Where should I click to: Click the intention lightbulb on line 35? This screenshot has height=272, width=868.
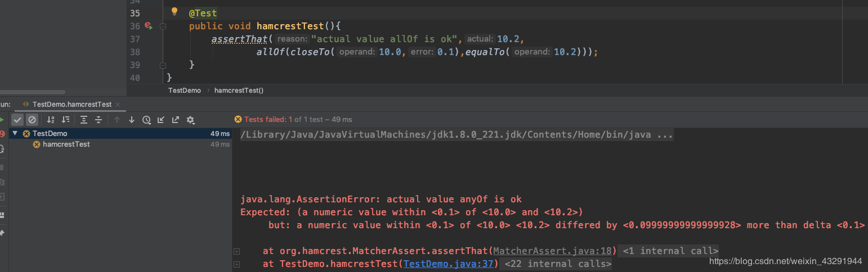175,11
